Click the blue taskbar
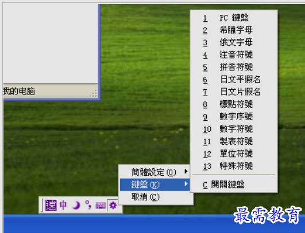The image size is (305, 233). click(x=154, y=224)
